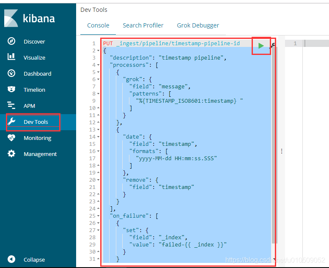Fold grok block at line 6
This screenshot has width=329, height=268.
click(x=98, y=79)
